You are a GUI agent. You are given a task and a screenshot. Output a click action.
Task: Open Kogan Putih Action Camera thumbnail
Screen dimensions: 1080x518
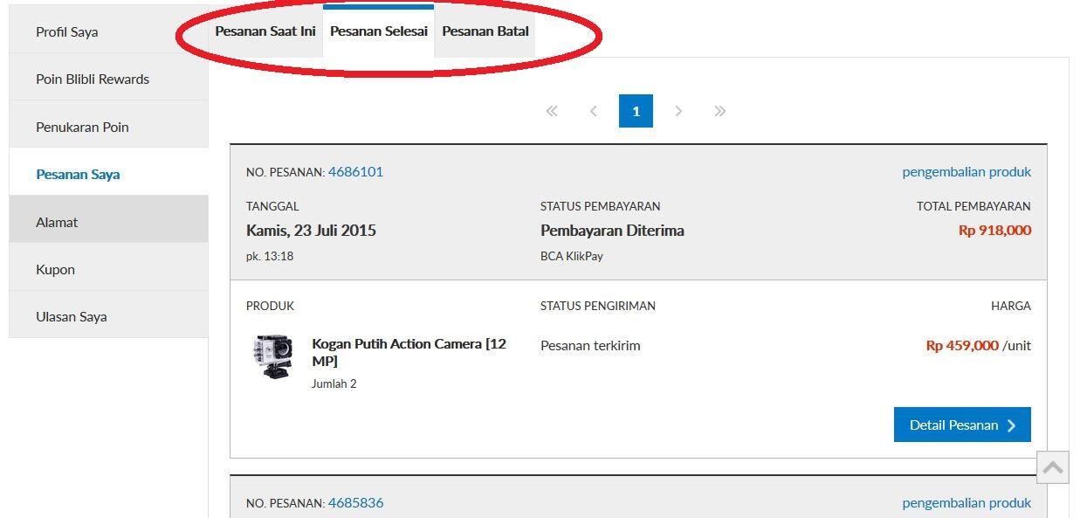(272, 356)
